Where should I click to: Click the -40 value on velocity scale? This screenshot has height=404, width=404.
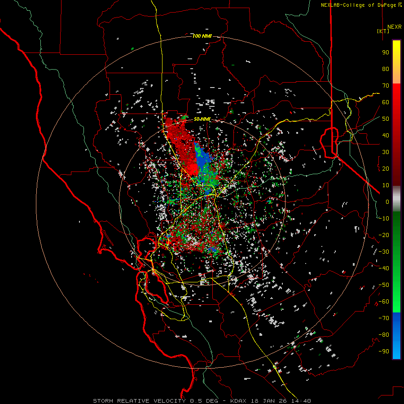(x=384, y=268)
